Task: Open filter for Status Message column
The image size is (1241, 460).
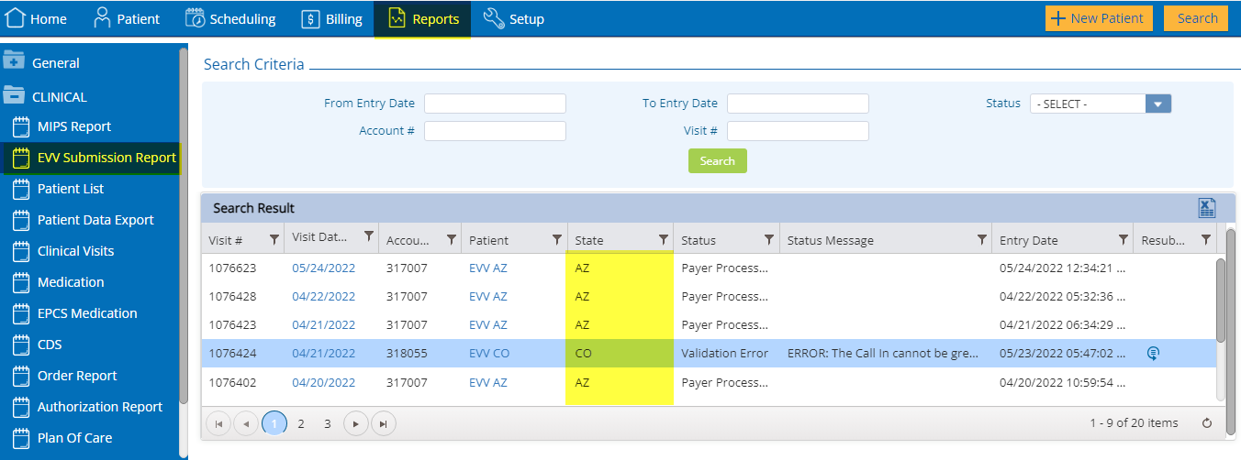Action: pyautogui.click(x=981, y=240)
